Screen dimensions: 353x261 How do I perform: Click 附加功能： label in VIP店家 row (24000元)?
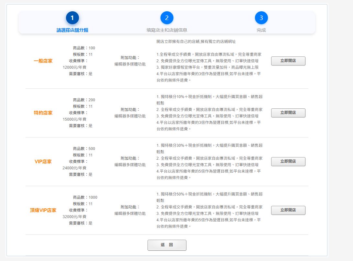point(130,158)
